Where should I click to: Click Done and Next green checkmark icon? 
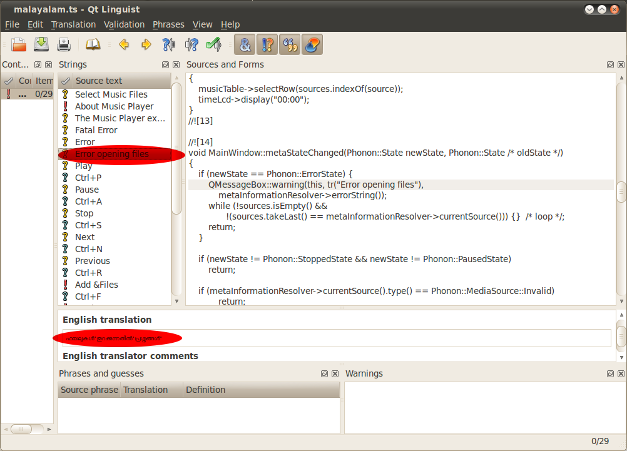[214, 44]
